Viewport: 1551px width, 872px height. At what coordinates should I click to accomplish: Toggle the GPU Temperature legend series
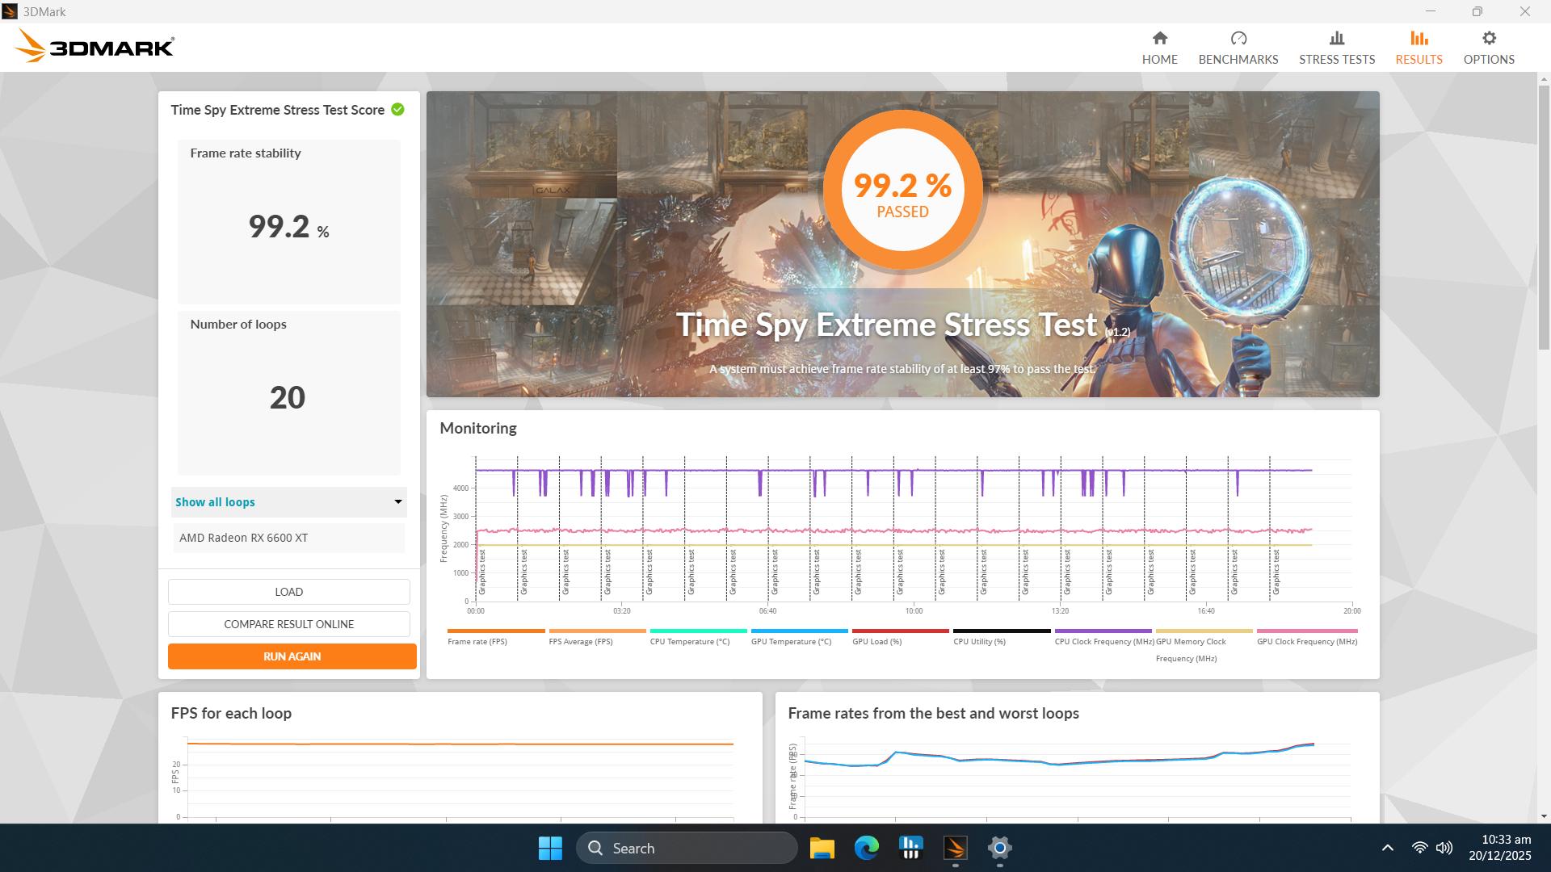(799, 637)
